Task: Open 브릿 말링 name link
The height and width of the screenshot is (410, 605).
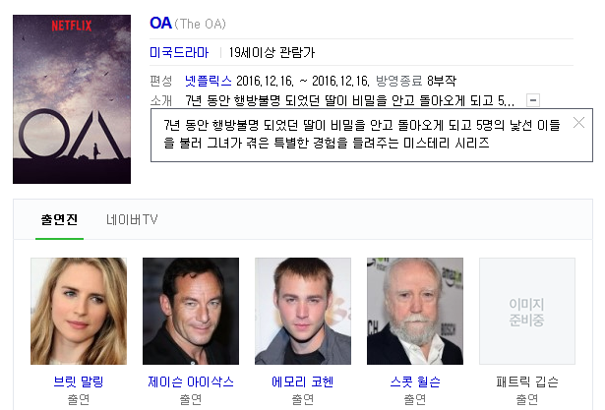Action: [79, 381]
